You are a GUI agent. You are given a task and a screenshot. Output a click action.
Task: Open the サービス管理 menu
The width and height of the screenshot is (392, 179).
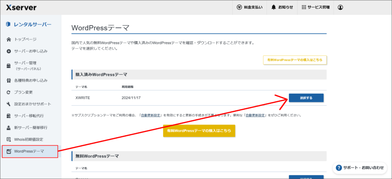point(315,8)
